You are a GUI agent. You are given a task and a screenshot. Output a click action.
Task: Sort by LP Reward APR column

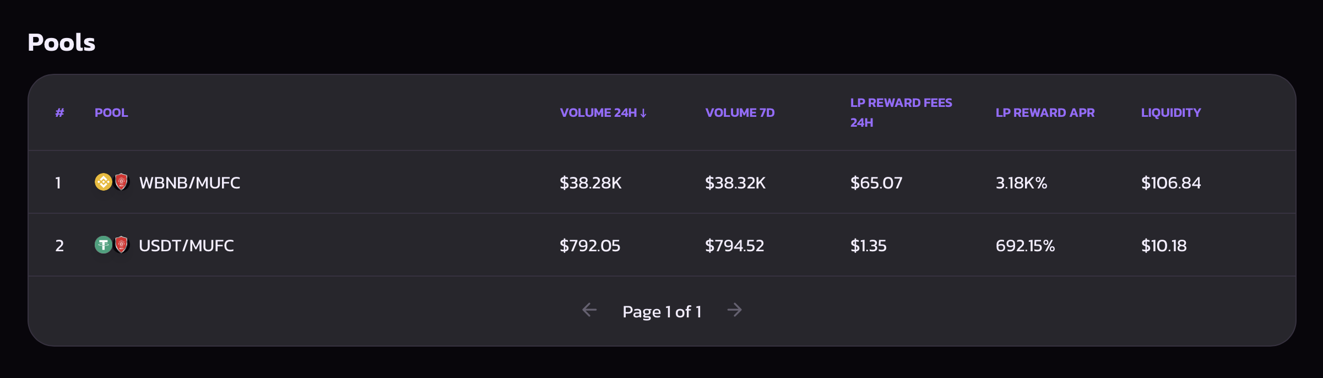tap(1045, 112)
